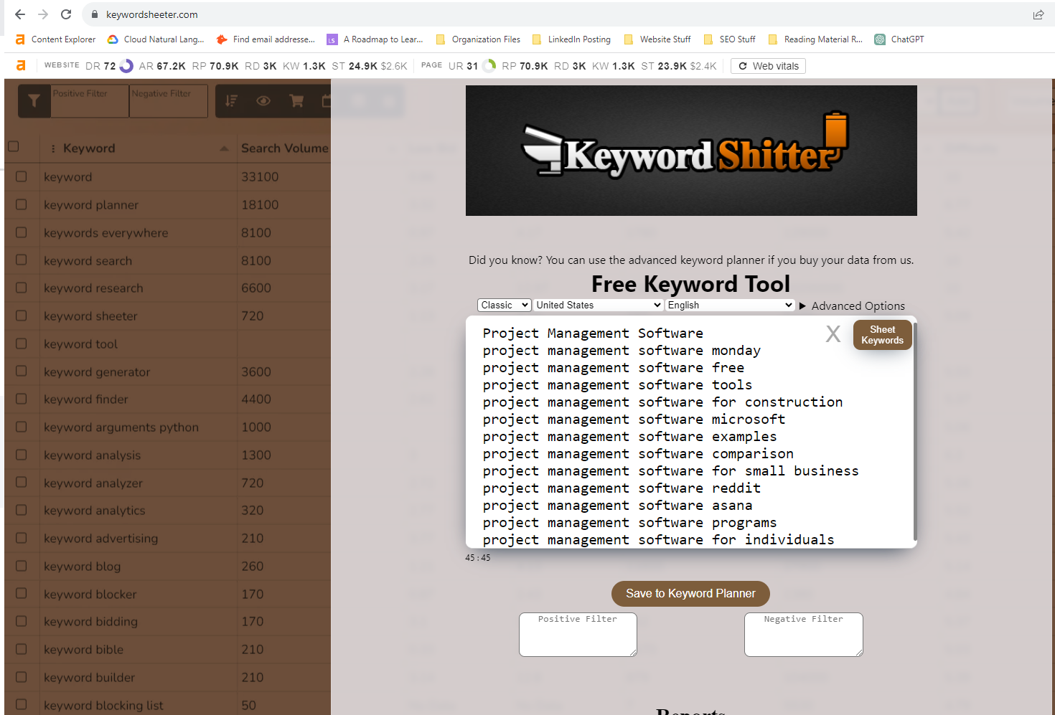Open the A Roadmap to Learn bookmark
Image resolution: width=1055 pixels, height=715 pixels.
375,39
